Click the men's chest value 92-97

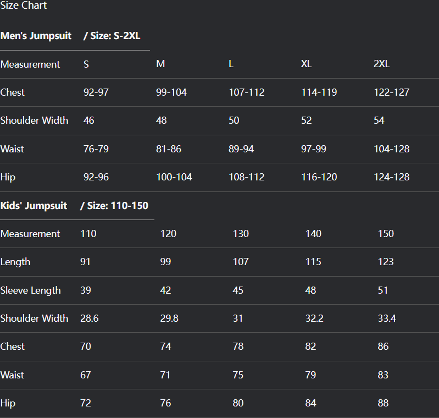coord(96,92)
